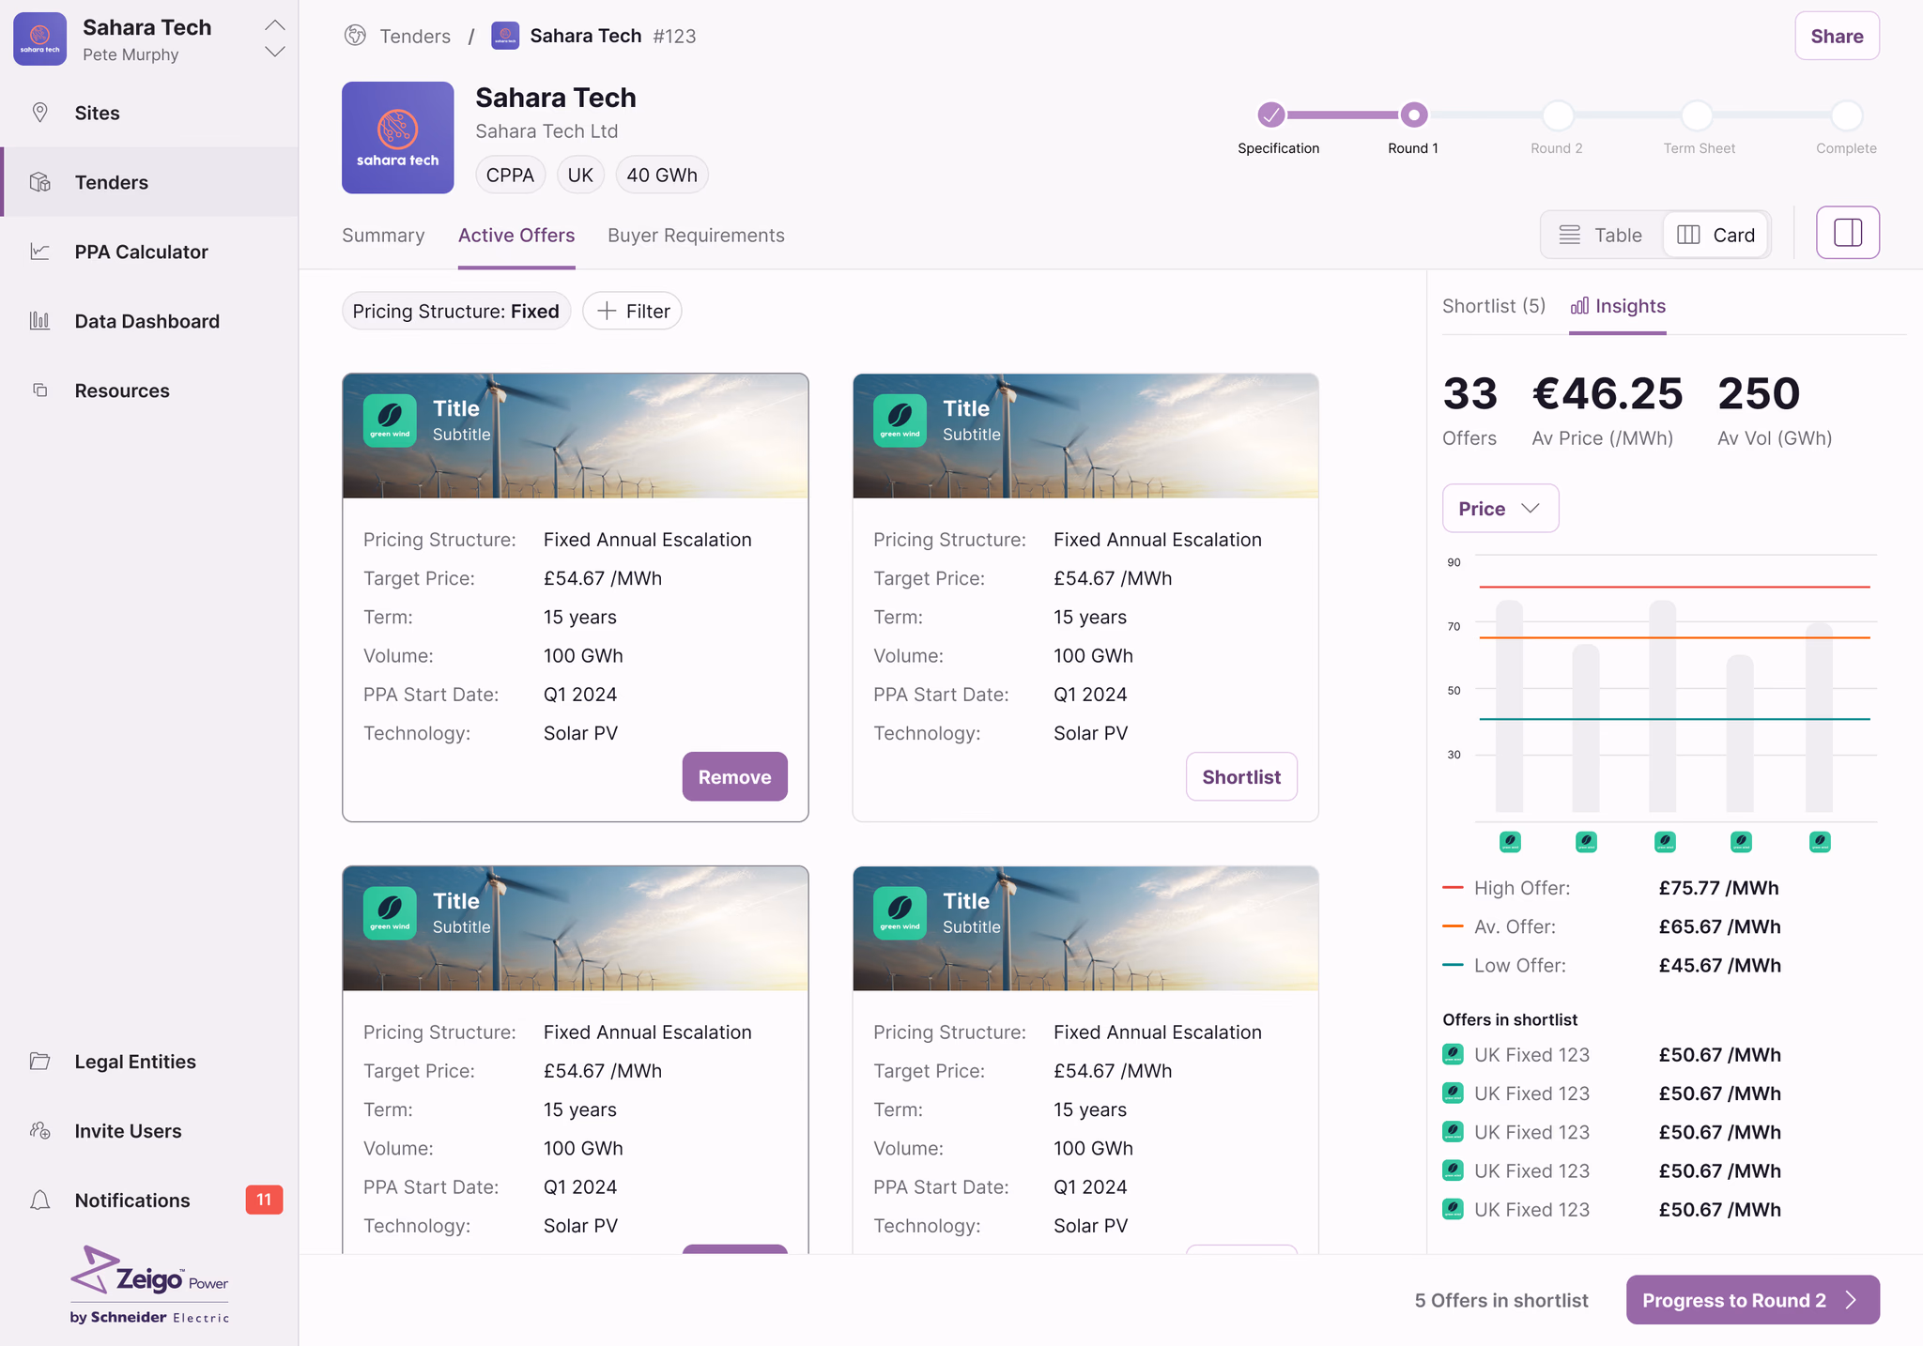Switch to Card view
The image size is (1923, 1346).
[x=1716, y=235]
